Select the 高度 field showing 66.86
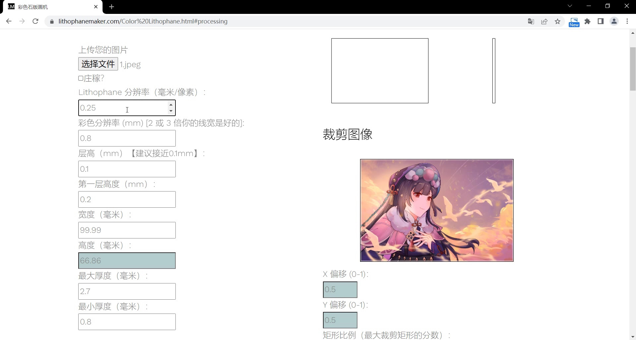Screen dimensions: 636x340 click(x=127, y=261)
